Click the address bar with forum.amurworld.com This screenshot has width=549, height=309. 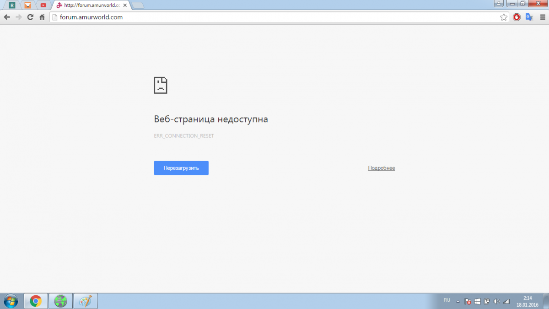[274, 17]
